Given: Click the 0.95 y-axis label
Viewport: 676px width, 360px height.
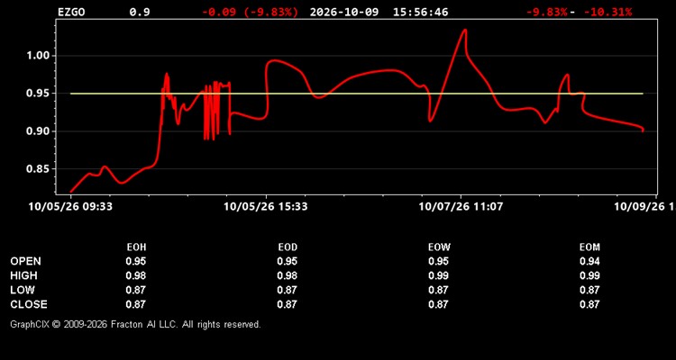Looking at the screenshot, I should [40, 94].
